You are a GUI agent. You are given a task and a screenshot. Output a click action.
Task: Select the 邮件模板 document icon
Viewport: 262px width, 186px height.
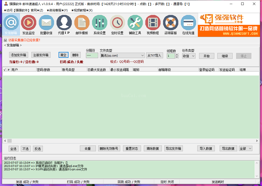(x=82, y=23)
